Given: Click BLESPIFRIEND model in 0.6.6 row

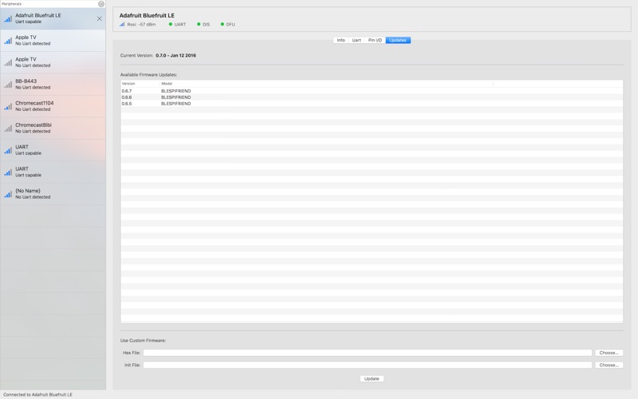Looking at the screenshot, I should (x=175, y=97).
